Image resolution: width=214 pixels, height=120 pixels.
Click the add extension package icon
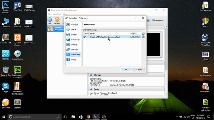coord(143,33)
